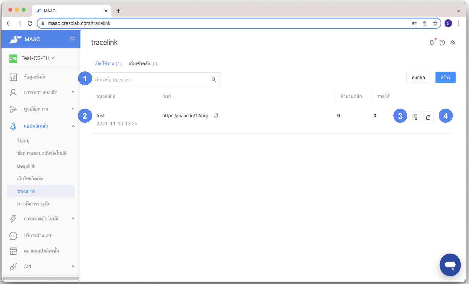Open Chrome three-dot menu
Screen dimensions: 469x284
point(459,23)
